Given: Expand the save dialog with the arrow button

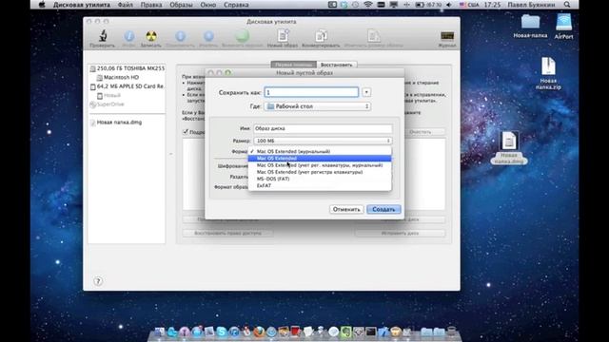Looking at the screenshot, I should point(366,92).
